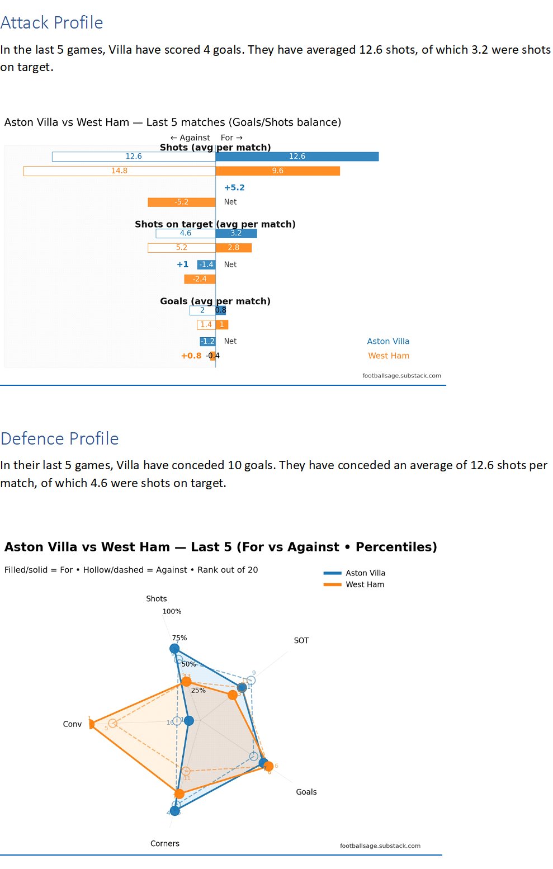The width and height of the screenshot is (553, 869).
Task: Select the Conv axis label on the radar
Action: click(72, 724)
